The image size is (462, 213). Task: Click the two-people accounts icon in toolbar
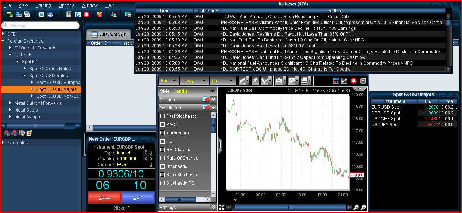[x=114, y=15]
